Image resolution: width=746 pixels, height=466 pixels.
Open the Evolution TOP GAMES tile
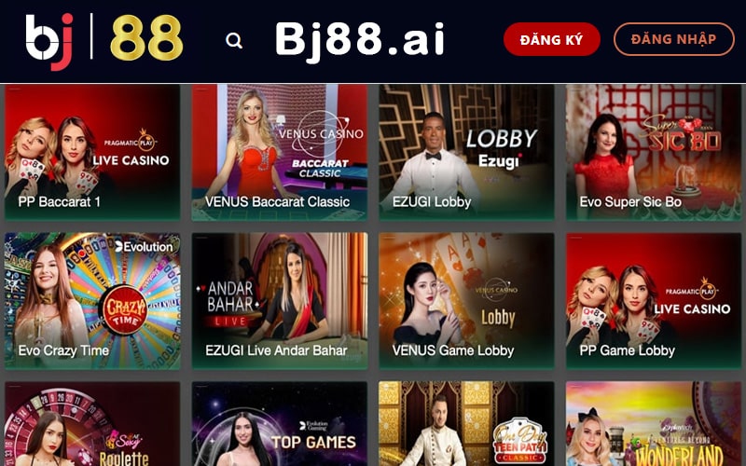pyautogui.click(x=279, y=424)
